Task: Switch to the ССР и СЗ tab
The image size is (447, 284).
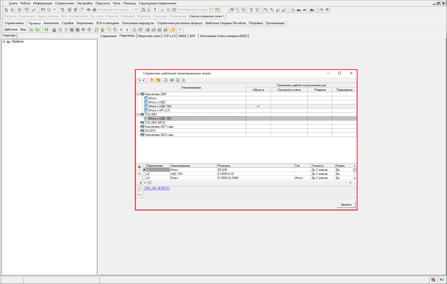Action: [169, 36]
